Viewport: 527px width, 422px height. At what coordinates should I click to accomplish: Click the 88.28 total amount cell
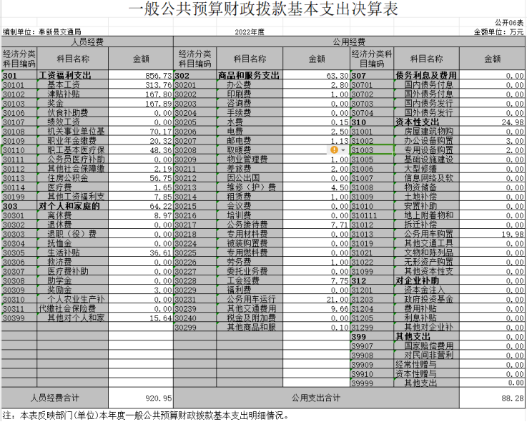point(492,398)
